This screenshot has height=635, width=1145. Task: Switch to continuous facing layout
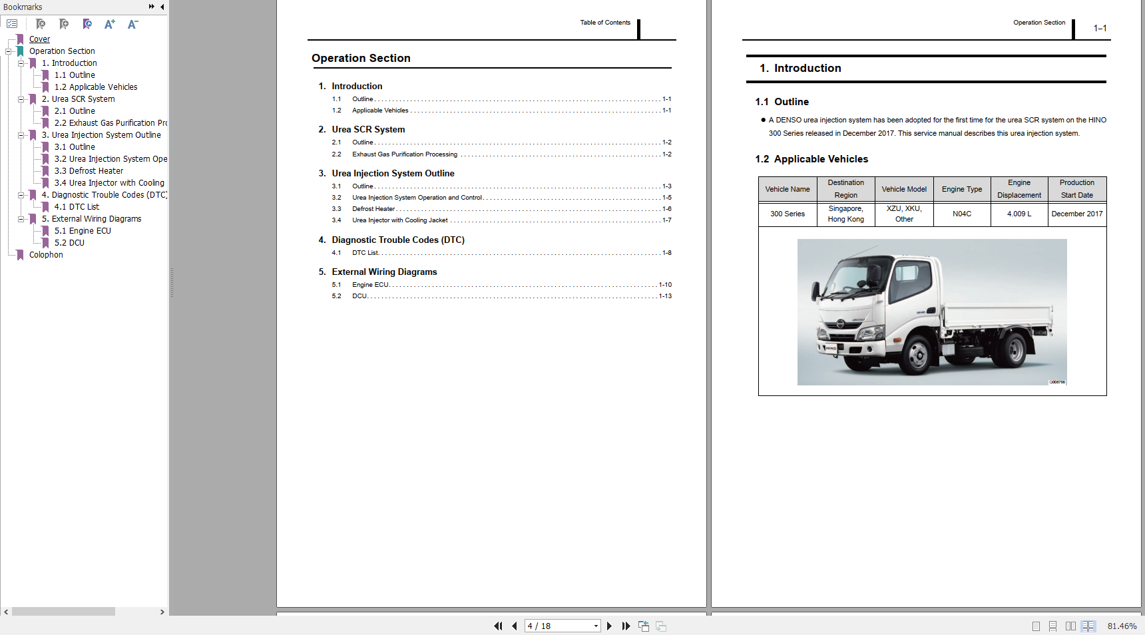click(1088, 626)
